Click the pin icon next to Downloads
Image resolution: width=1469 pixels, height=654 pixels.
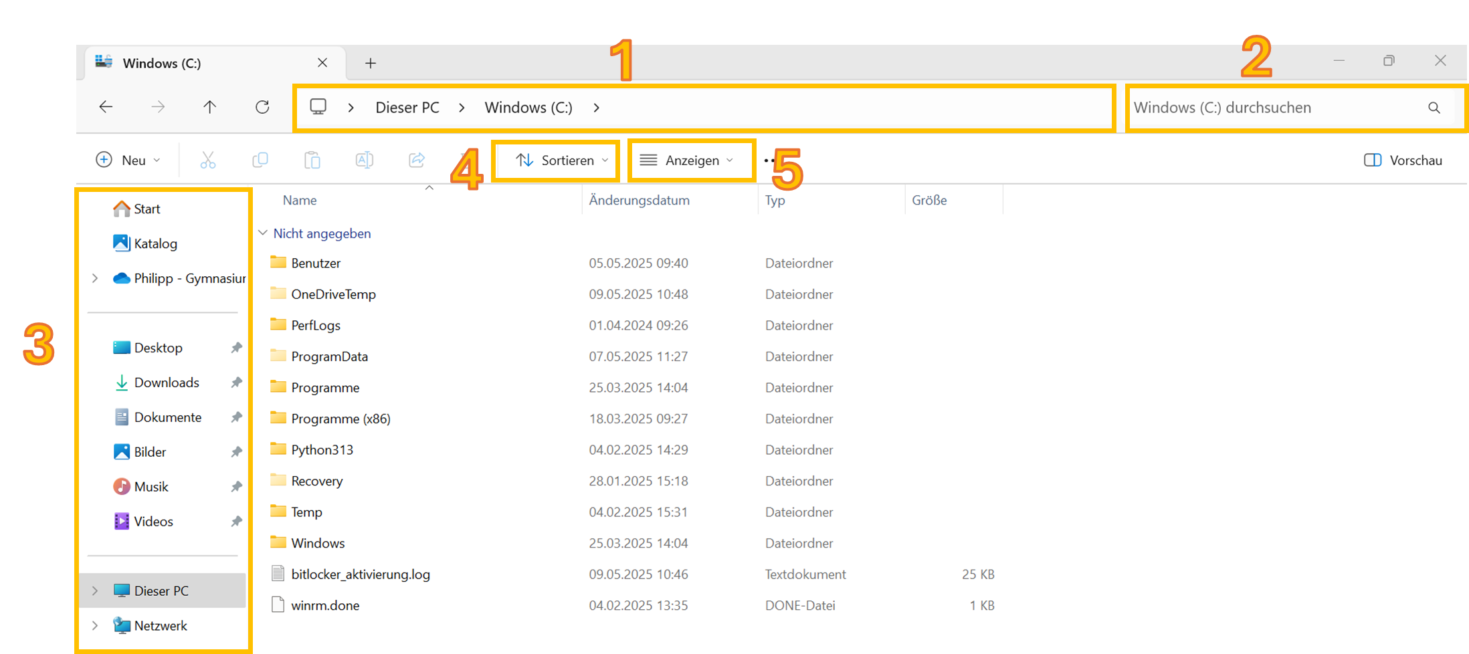pyautogui.click(x=236, y=383)
